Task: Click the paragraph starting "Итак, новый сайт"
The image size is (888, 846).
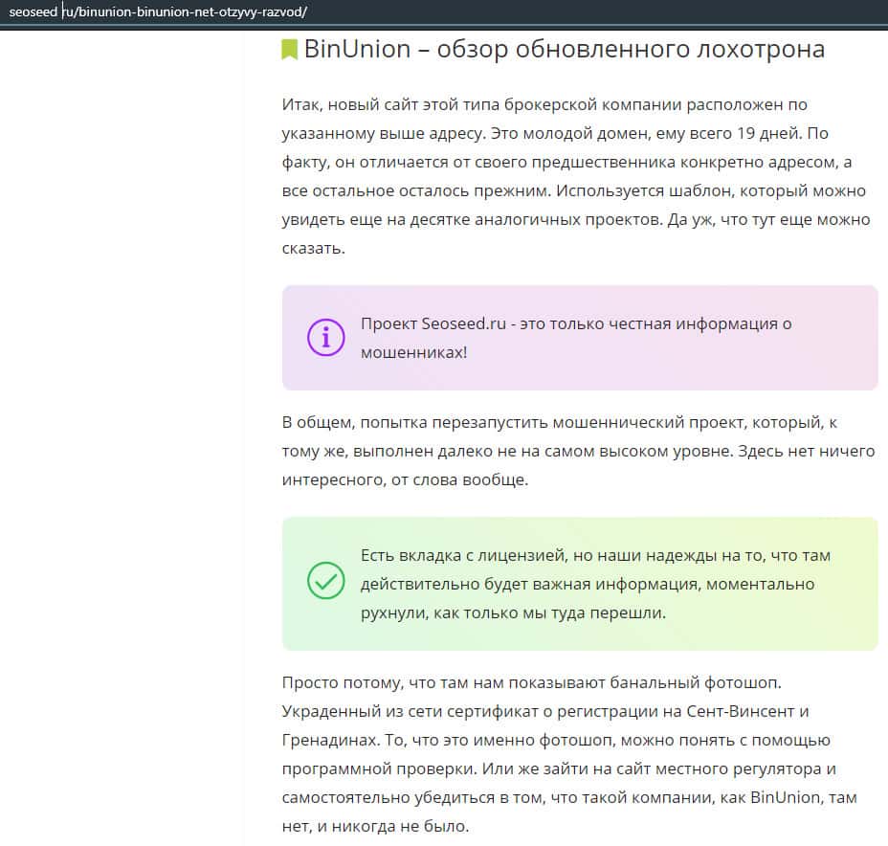Action: point(576,176)
